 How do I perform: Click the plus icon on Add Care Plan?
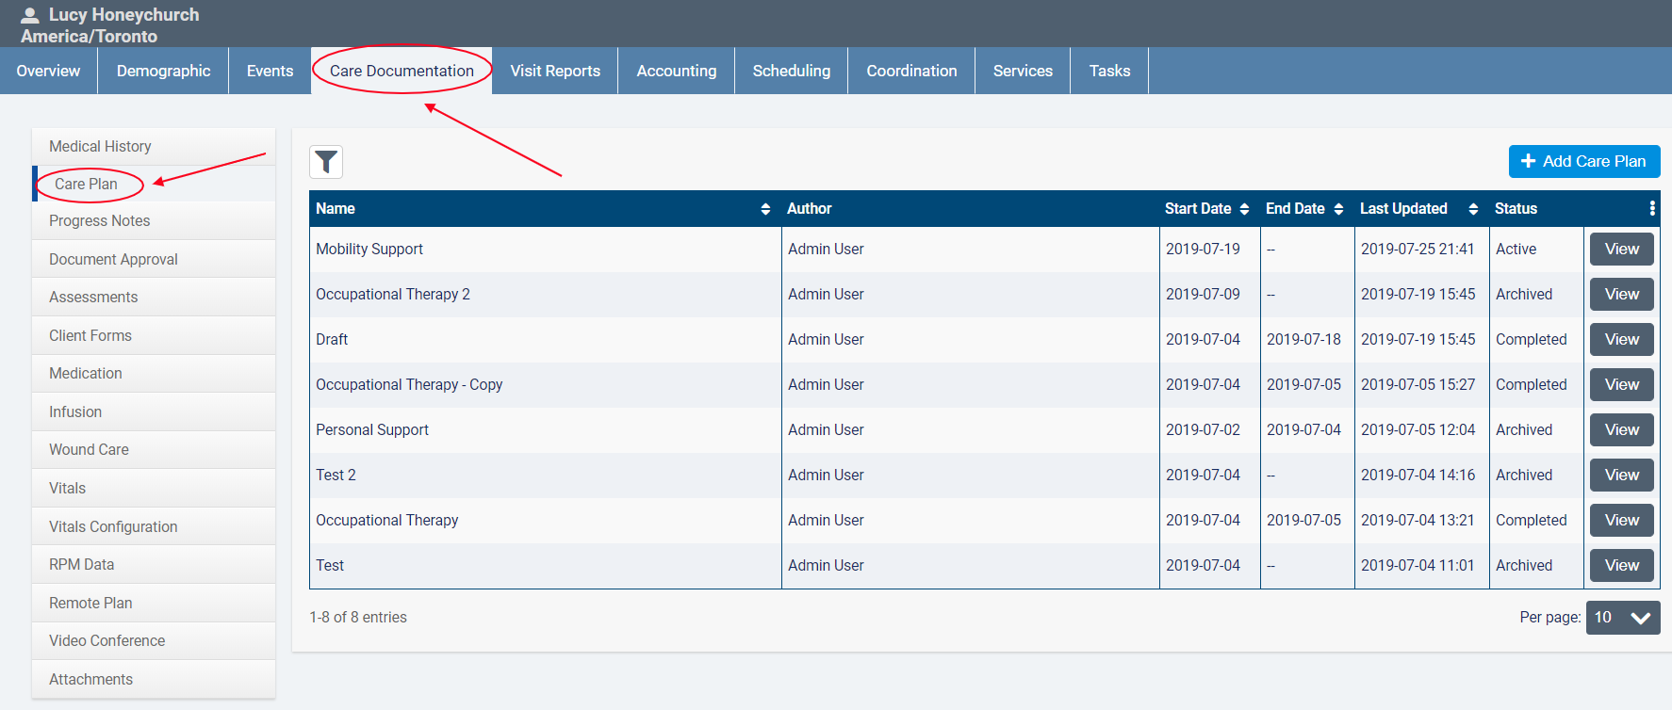click(x=1528, y=161)
